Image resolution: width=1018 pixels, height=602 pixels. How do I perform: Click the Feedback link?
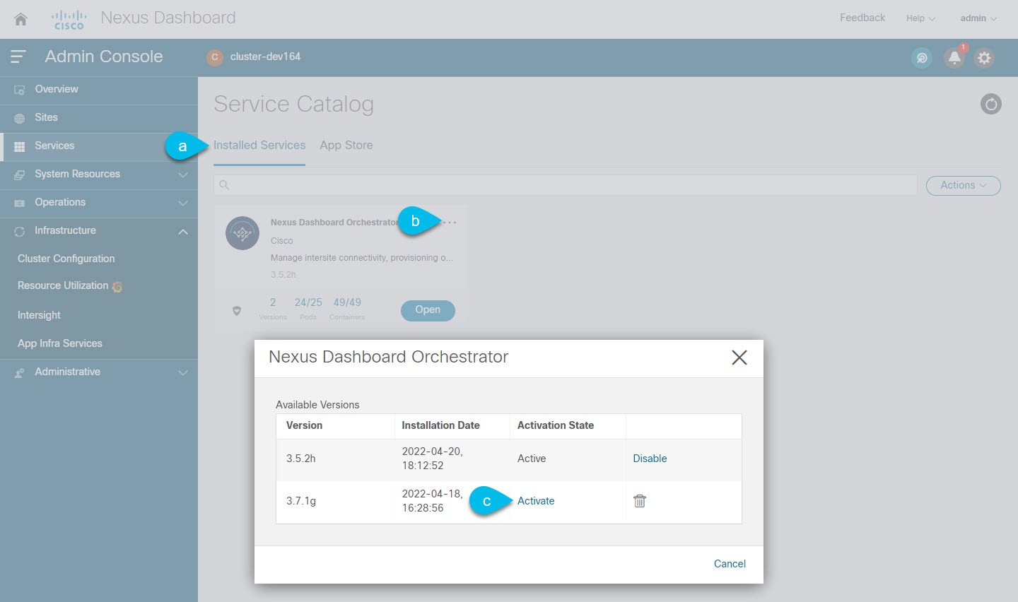[x=862, y=18]
